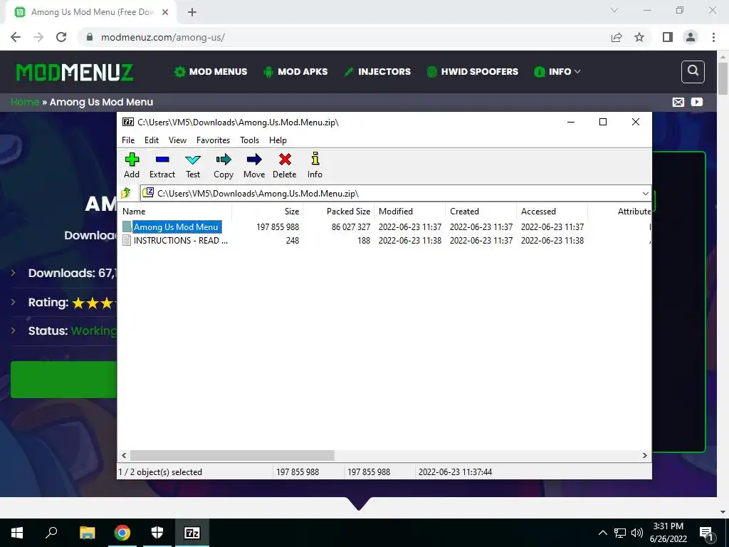Sort by Packed Size column header
Screen dimensions: 729x547
(x=338, y=211)
